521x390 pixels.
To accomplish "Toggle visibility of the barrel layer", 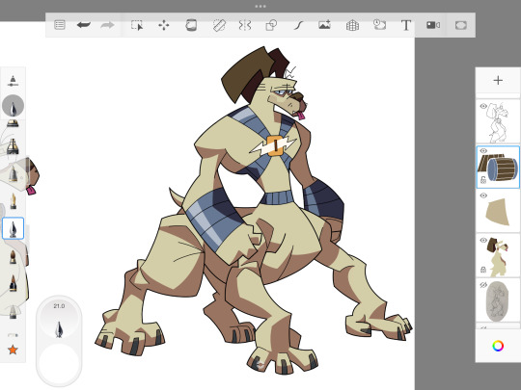I will point(483,151).
